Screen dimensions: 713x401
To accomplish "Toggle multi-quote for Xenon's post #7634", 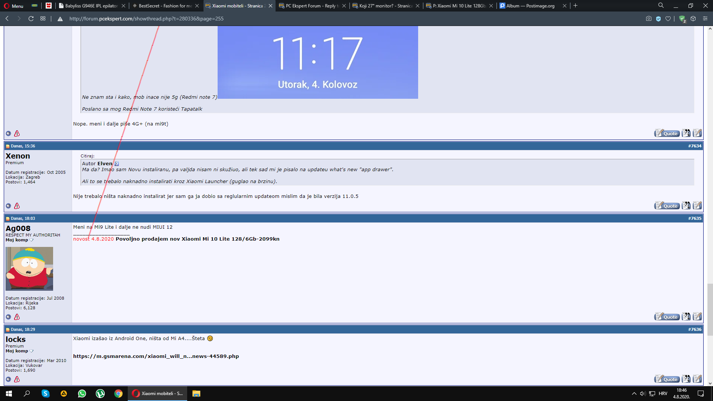I will click(x=686, y=206).
